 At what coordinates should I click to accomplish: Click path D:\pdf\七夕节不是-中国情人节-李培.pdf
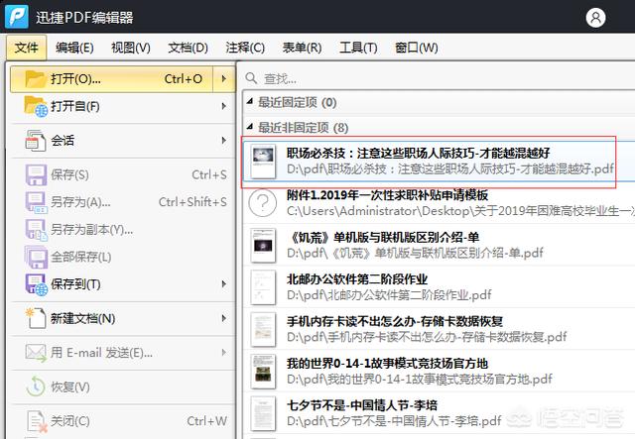click(x=394, y=421)
